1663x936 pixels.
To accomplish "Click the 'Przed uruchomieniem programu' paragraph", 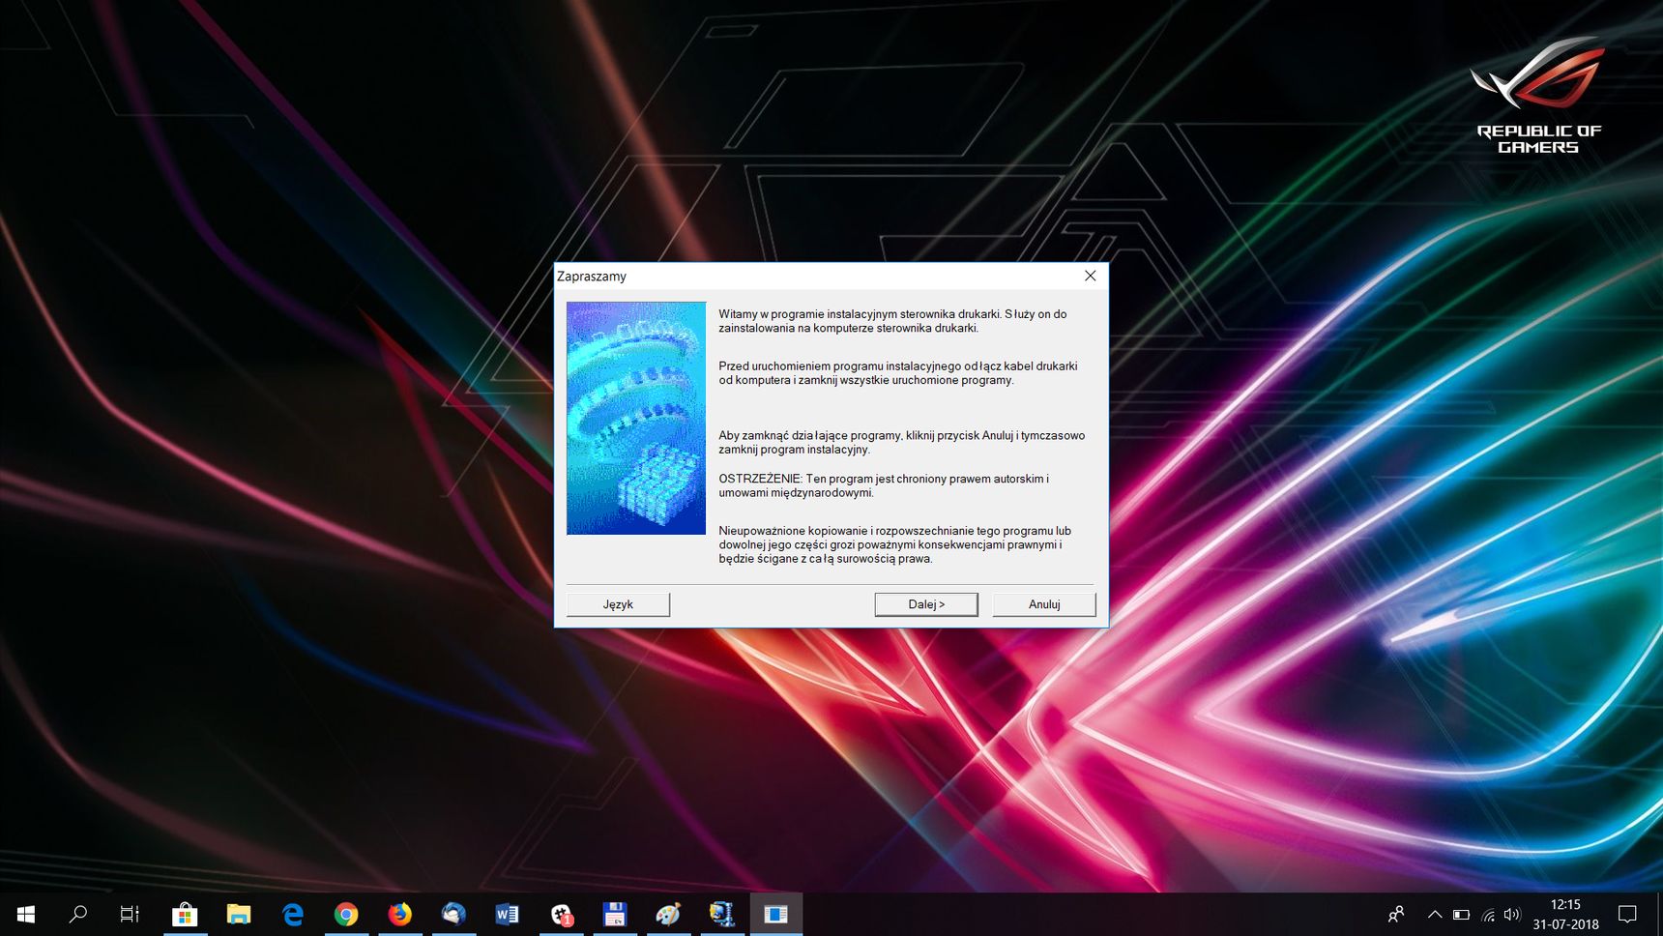I will coord(897,373).
